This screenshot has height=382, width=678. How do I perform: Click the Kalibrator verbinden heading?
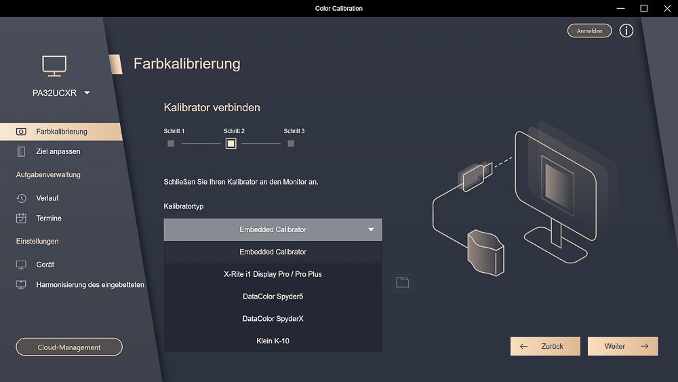pyautogui.click(x=212, y=107)
